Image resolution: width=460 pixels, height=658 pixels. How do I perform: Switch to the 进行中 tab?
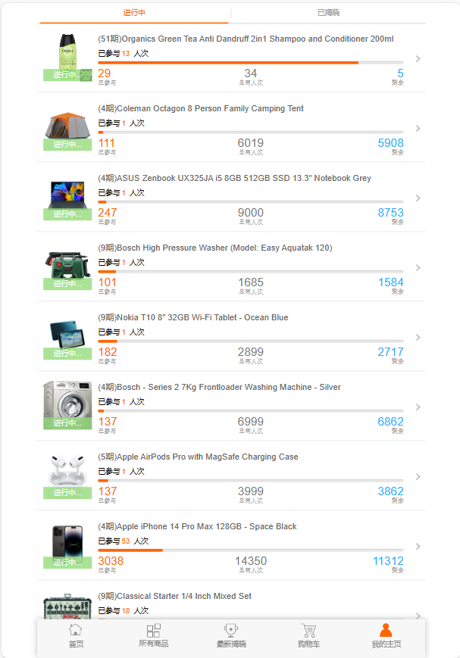tap(134, 13)
